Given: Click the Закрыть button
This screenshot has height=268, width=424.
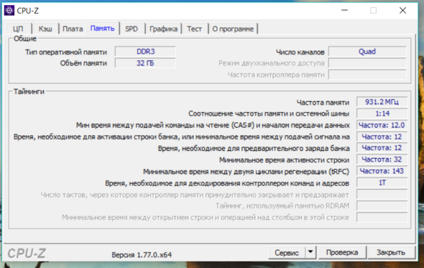Looking at the screenshot, I should pos(391,252).
